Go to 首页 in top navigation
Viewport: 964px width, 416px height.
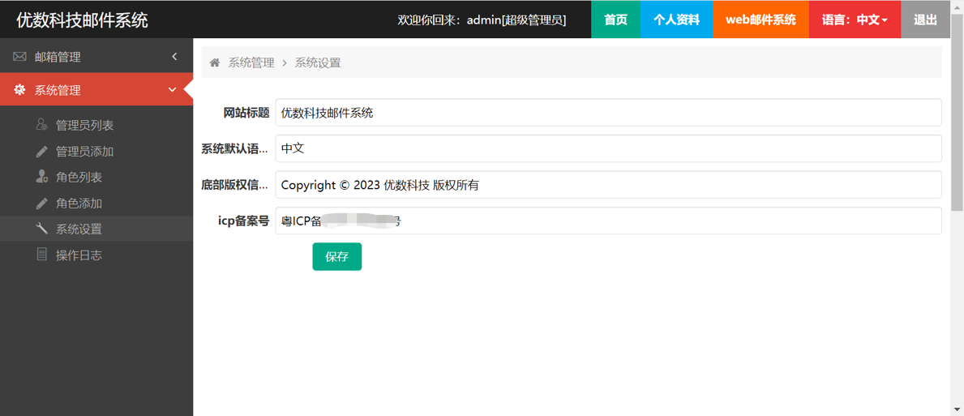[615, 19]
